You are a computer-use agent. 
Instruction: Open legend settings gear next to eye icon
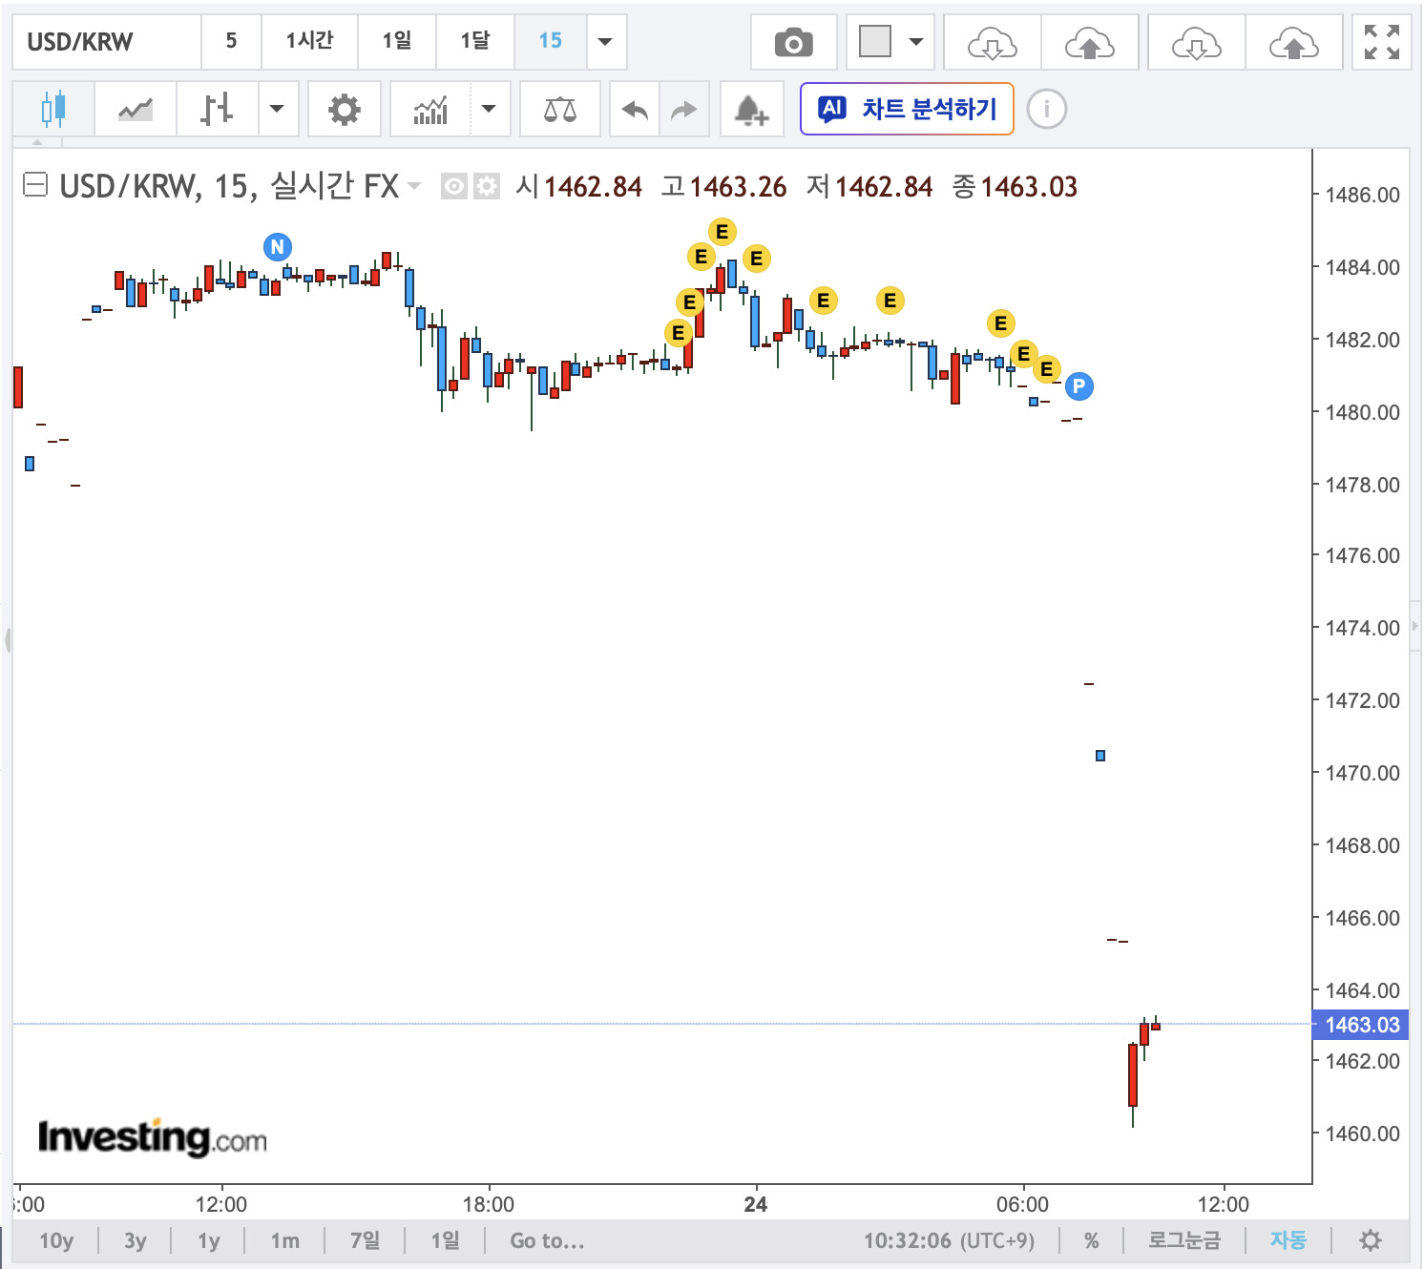pyautogui.click(x=487, y=186)
